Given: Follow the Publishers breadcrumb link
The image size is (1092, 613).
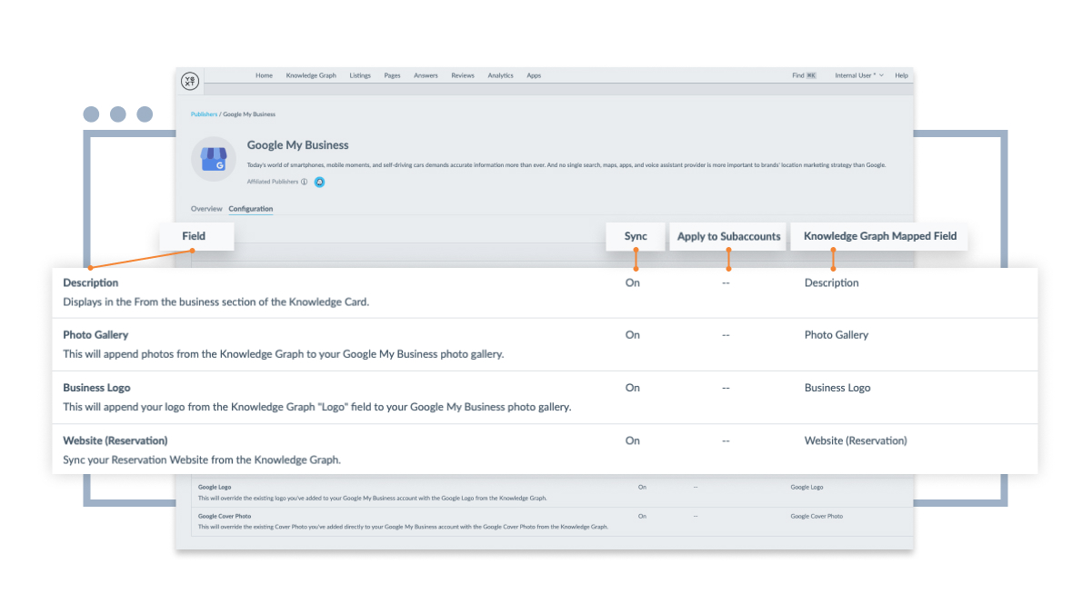Looking at the screenshot, I should click(204, 114).
